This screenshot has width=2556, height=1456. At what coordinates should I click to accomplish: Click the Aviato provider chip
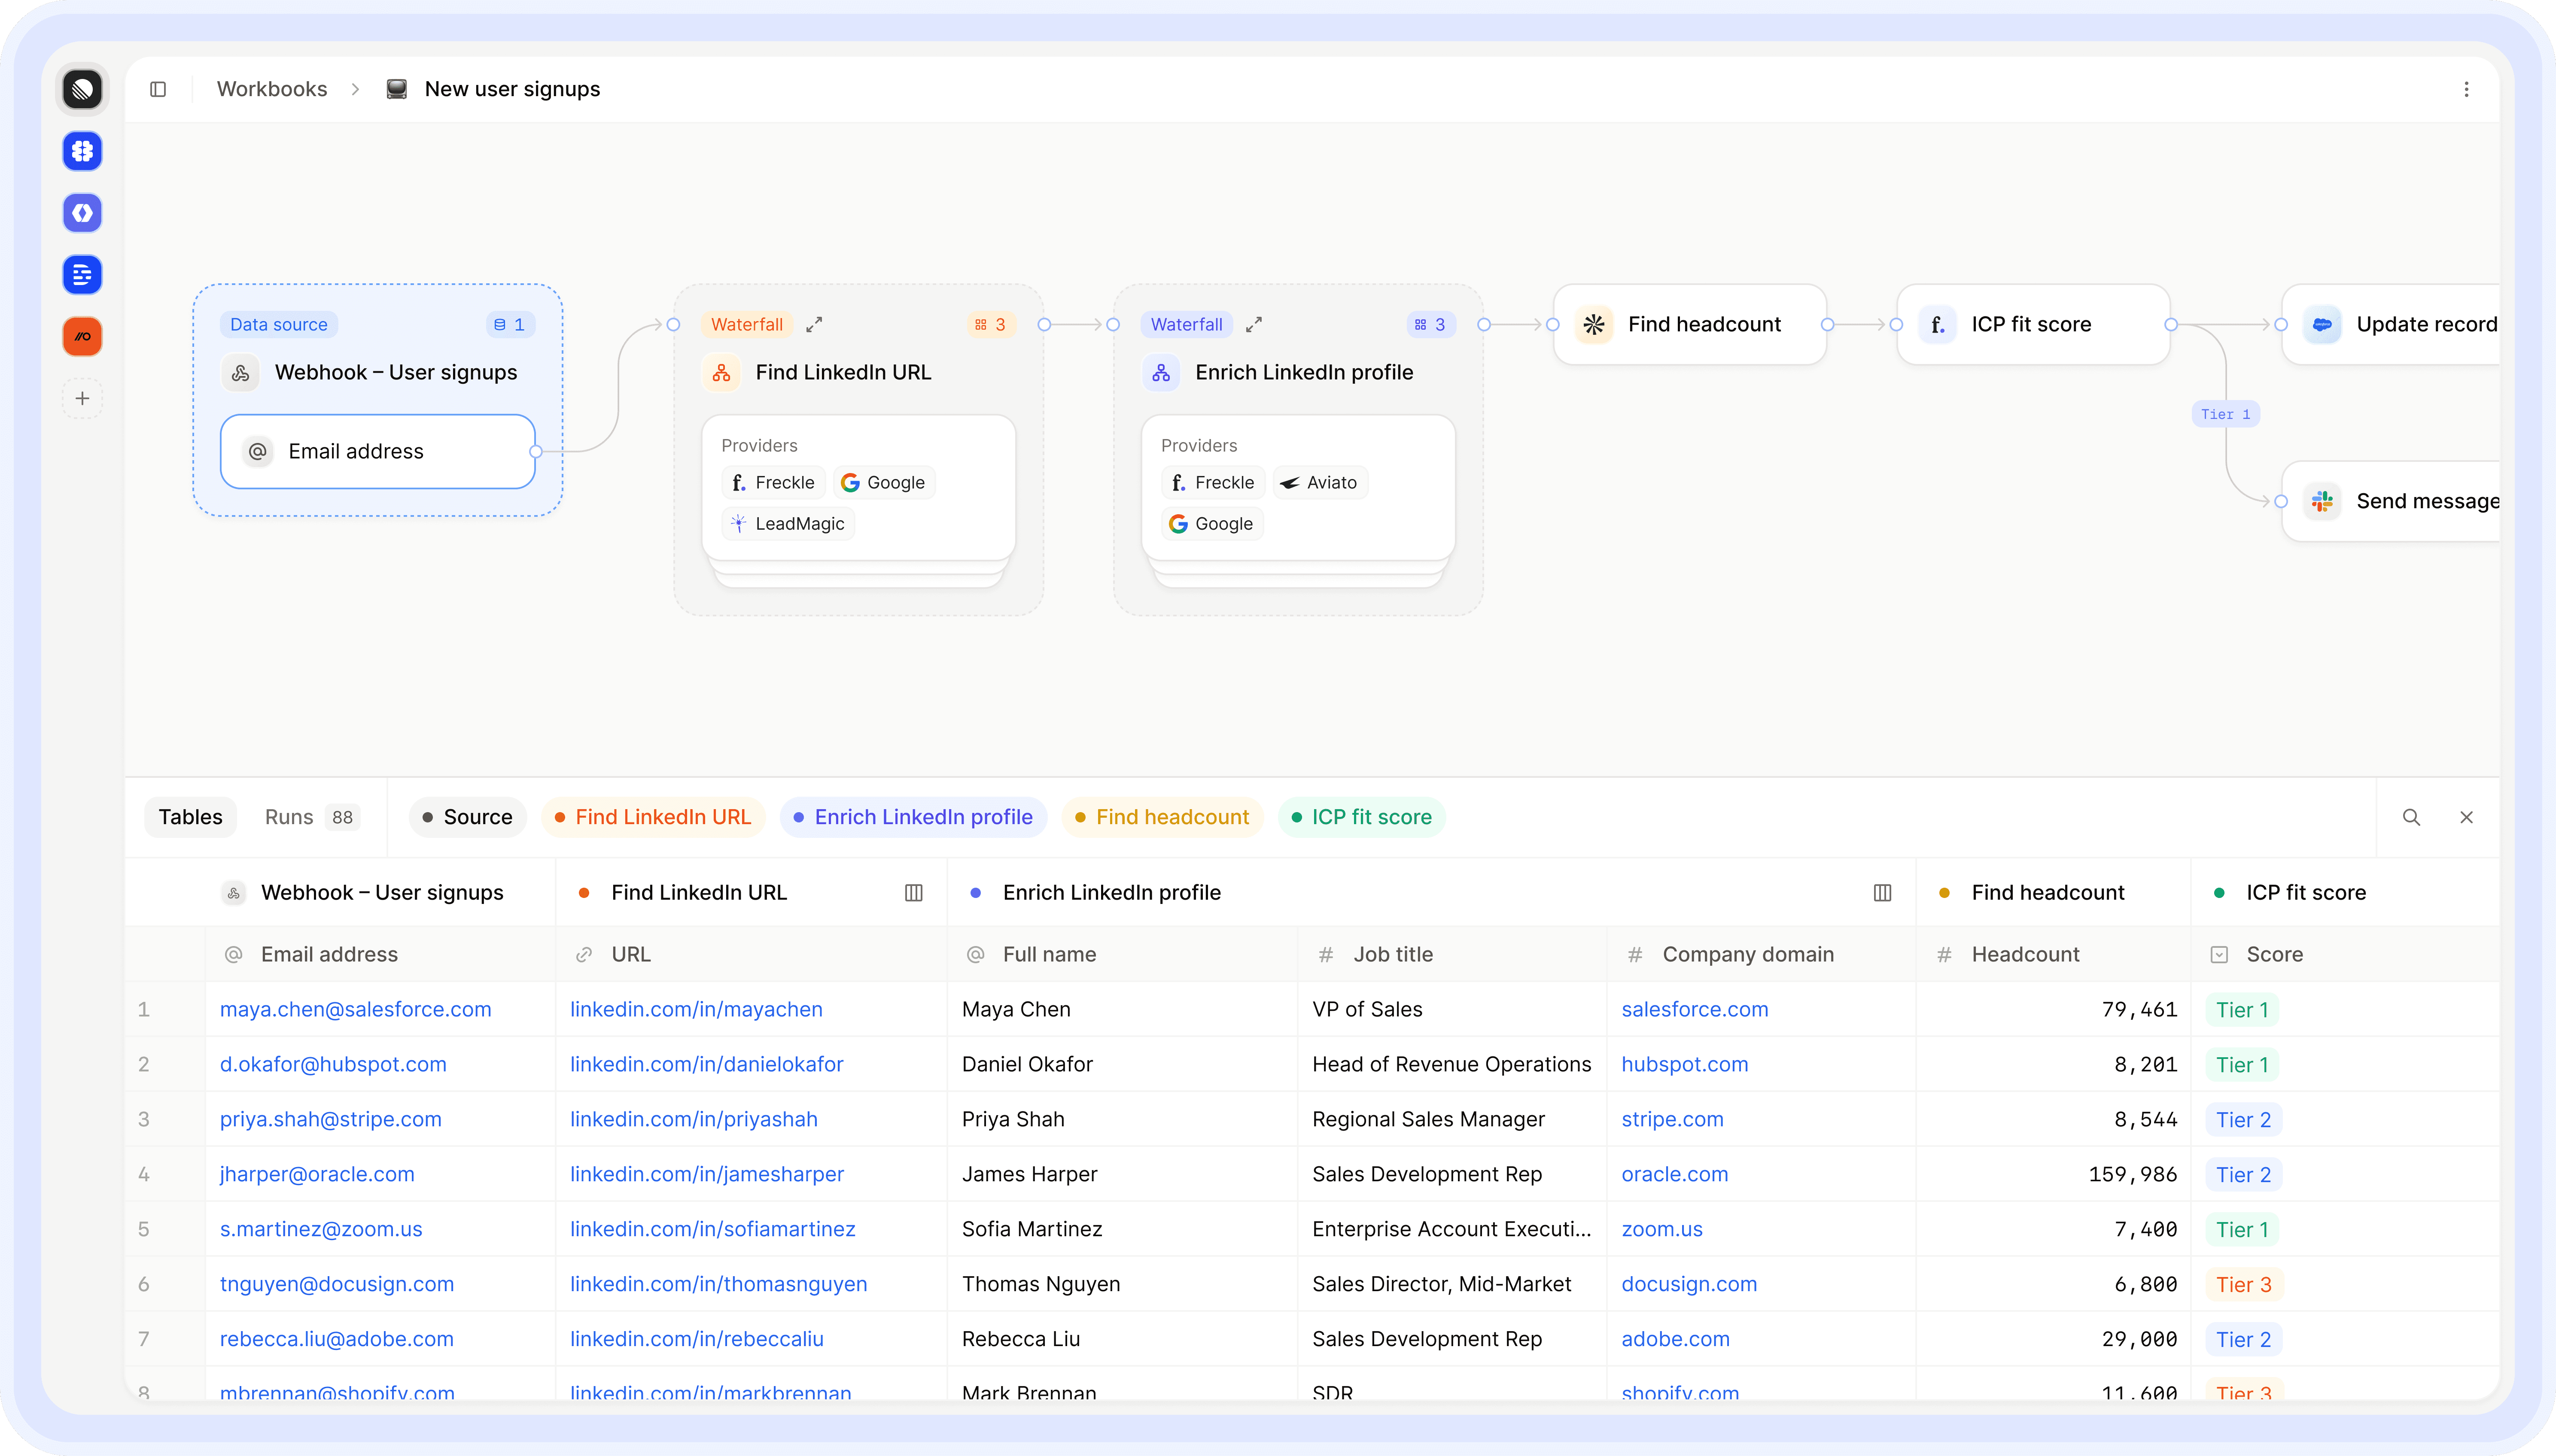click(x=1320, y=482)
